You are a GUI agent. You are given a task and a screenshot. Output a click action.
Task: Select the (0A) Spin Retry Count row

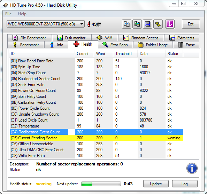[97, 96]
